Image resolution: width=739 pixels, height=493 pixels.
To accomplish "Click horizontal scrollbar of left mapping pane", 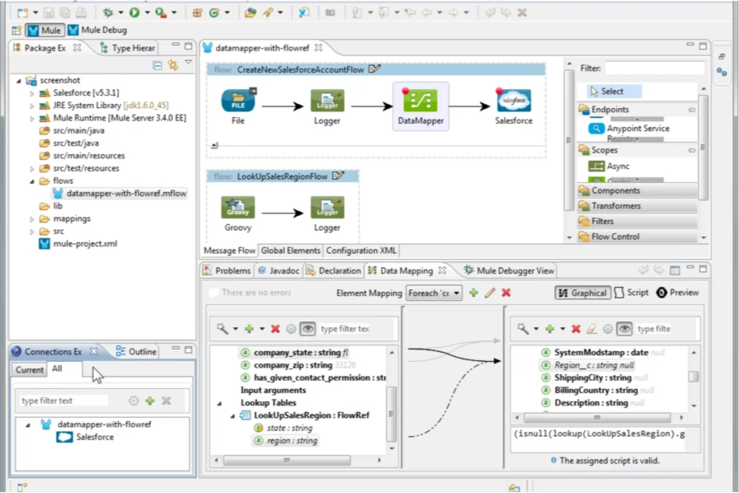I will coord(287,460).
